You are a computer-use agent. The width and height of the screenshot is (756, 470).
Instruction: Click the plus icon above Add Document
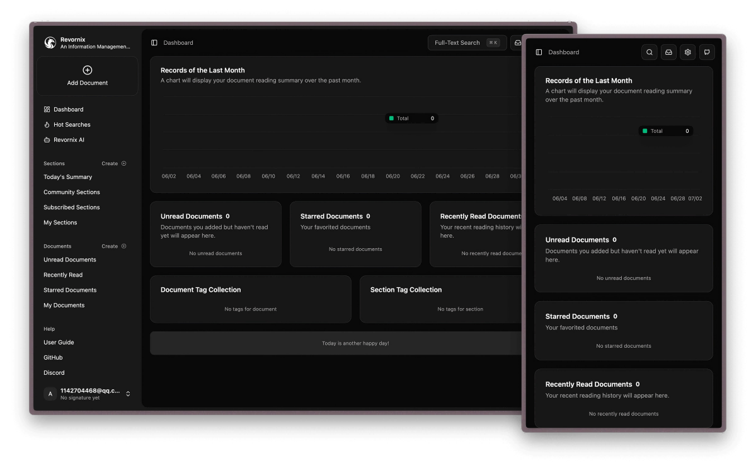[x=88, y=71]
